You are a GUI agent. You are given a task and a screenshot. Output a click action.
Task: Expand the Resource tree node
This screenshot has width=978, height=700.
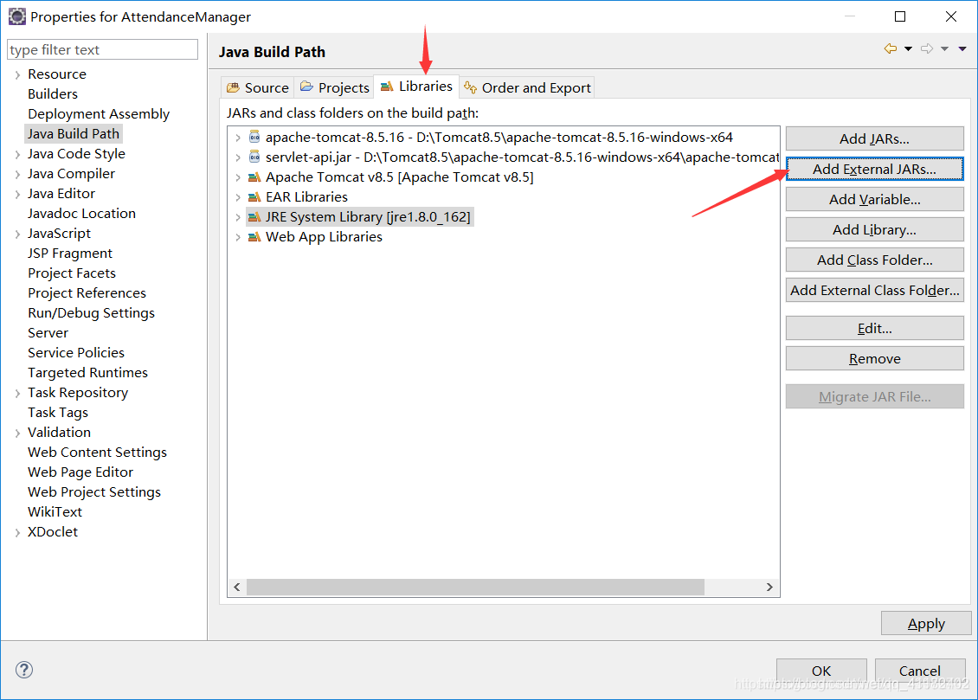(17, 74)
